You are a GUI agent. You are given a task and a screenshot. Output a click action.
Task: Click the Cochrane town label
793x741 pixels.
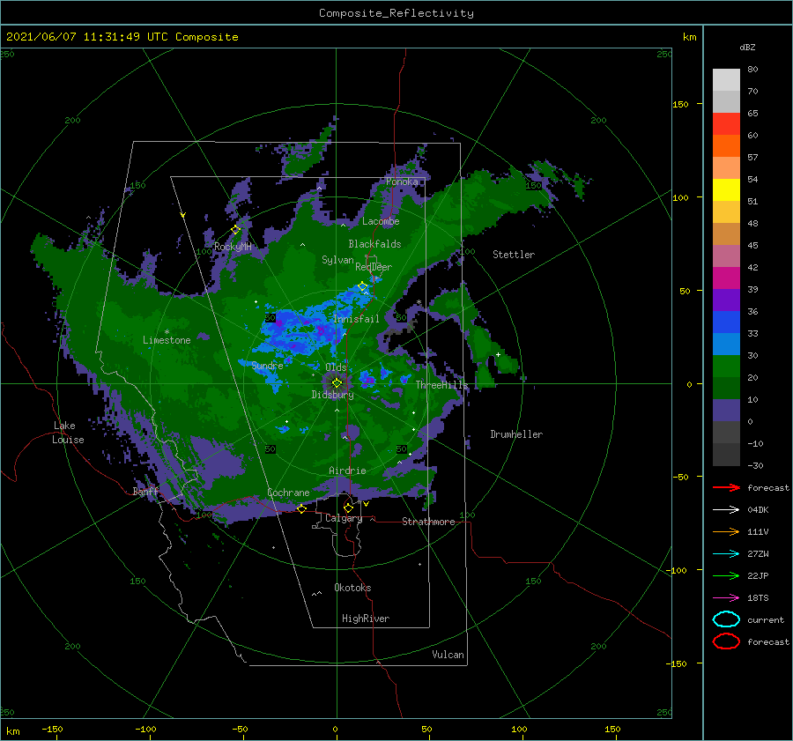point(288,493)
